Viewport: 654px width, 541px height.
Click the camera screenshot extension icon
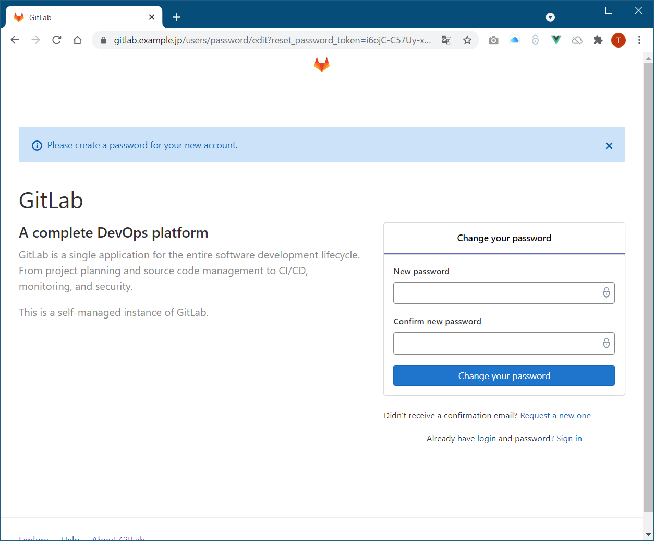[x=493, y=40]
